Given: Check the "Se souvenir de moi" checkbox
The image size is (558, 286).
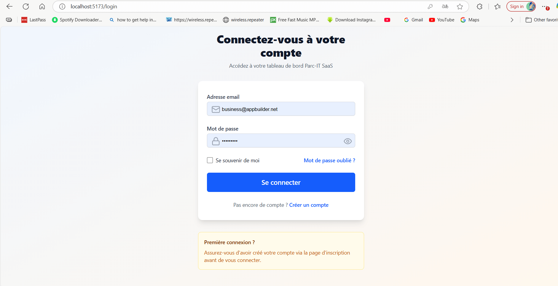Looking at the screenshot, I should point(210,161).
